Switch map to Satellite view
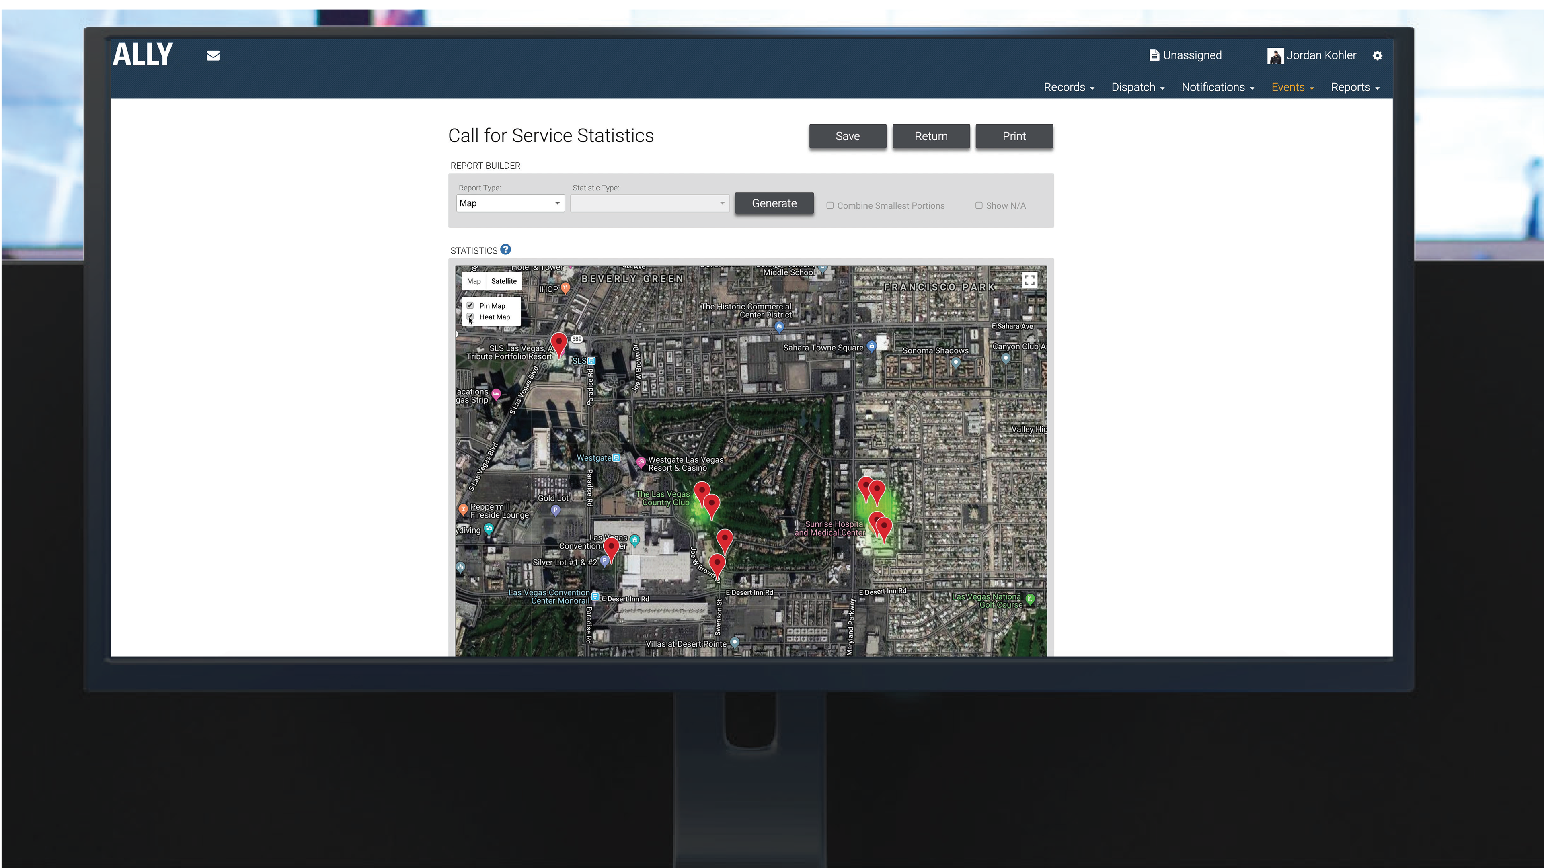The height and width of the screenshot is (868, 1544). [x=503, y=281]
